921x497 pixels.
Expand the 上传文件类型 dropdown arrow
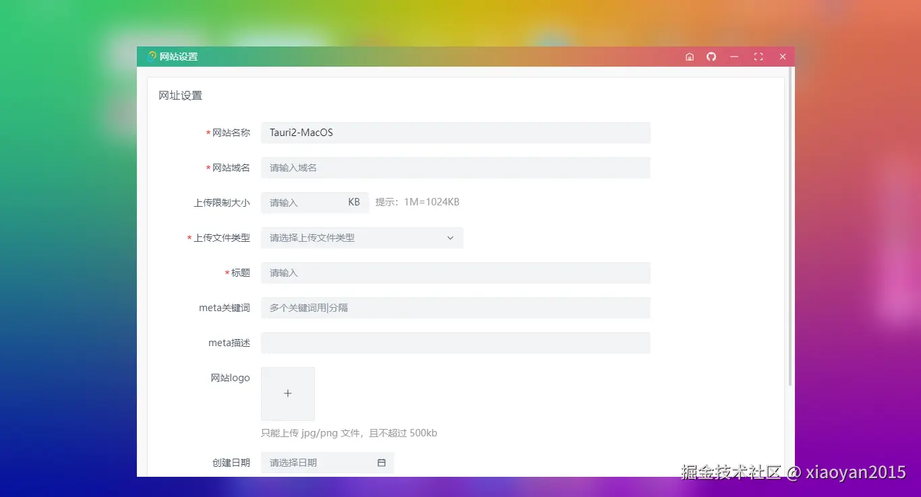pos(450,238)
